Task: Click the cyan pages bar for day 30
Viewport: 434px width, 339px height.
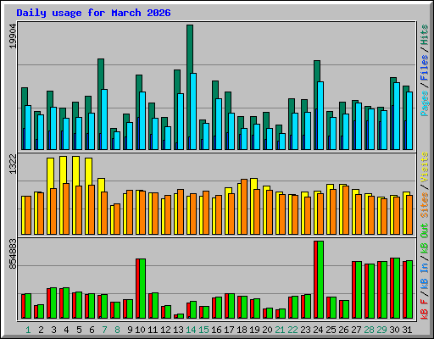Action: tap(397, 116)
